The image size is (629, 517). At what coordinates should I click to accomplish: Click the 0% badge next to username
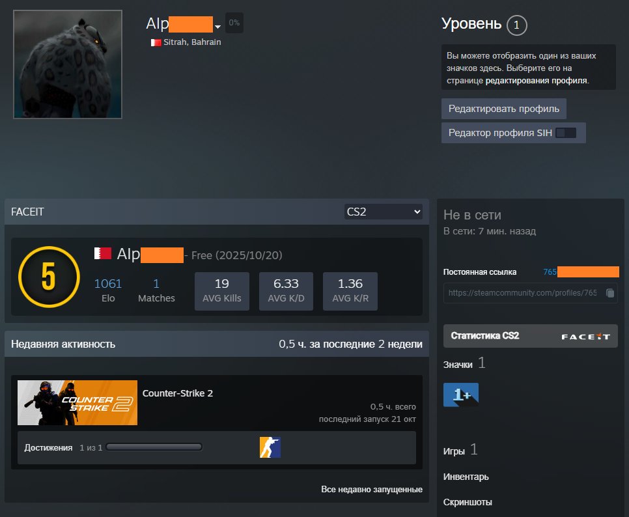pyautogui.click(x=234, y=23)
